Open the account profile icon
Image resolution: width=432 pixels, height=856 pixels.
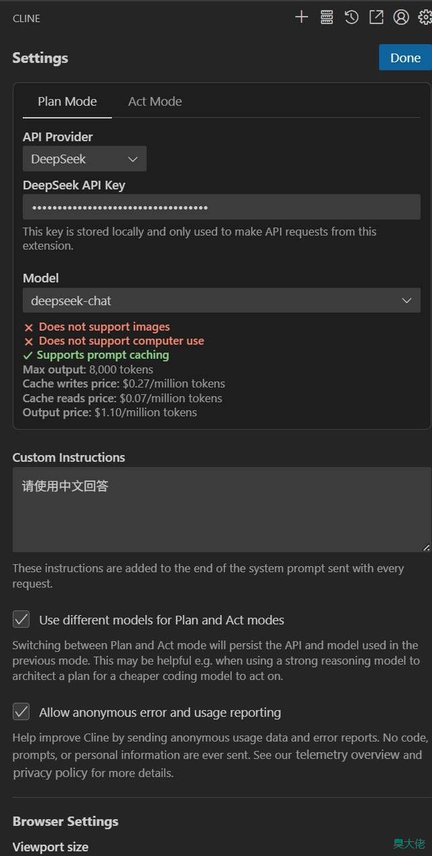401,17
